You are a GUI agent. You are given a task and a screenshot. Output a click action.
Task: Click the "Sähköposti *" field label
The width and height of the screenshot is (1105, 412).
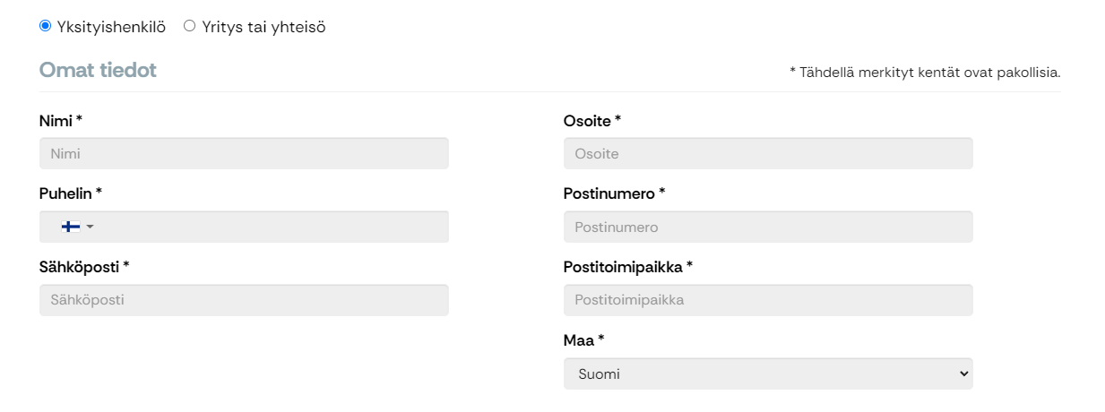click(84, 267)
